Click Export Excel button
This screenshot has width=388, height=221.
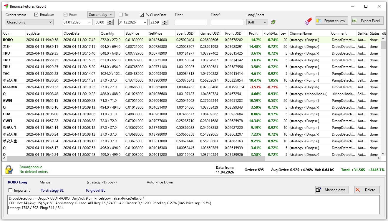point(367,21)
